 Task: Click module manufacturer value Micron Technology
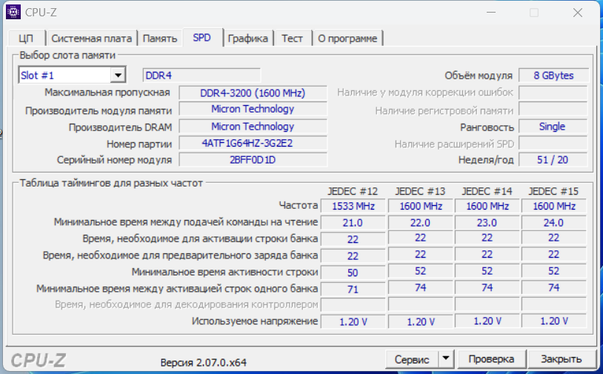click(253, 109)
